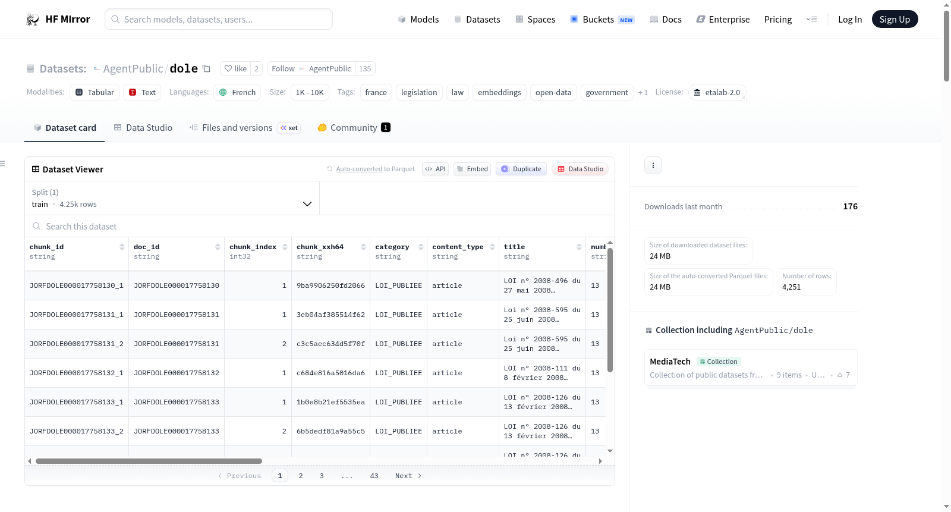Open the etalab-2.0 license tag
The height and width of the screenshot is (512, 951).
coord(717,92)
